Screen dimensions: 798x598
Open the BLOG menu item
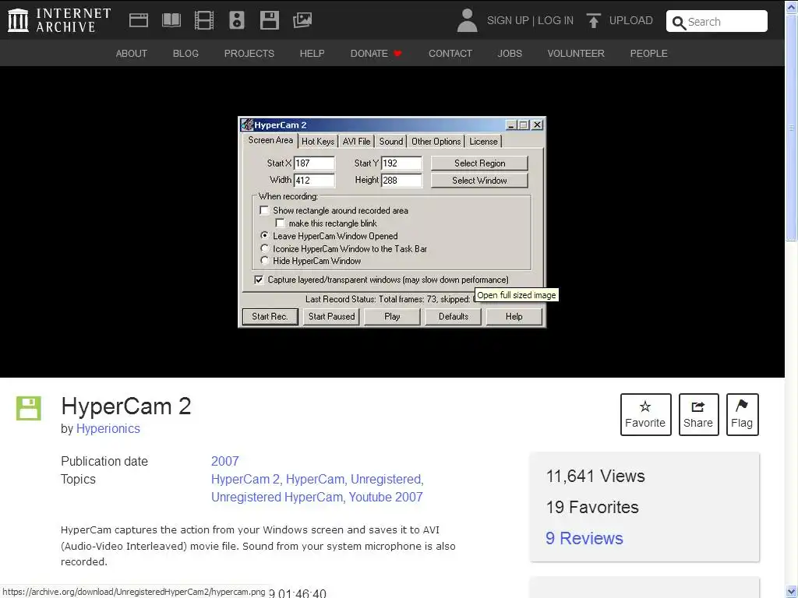[185, 54]
